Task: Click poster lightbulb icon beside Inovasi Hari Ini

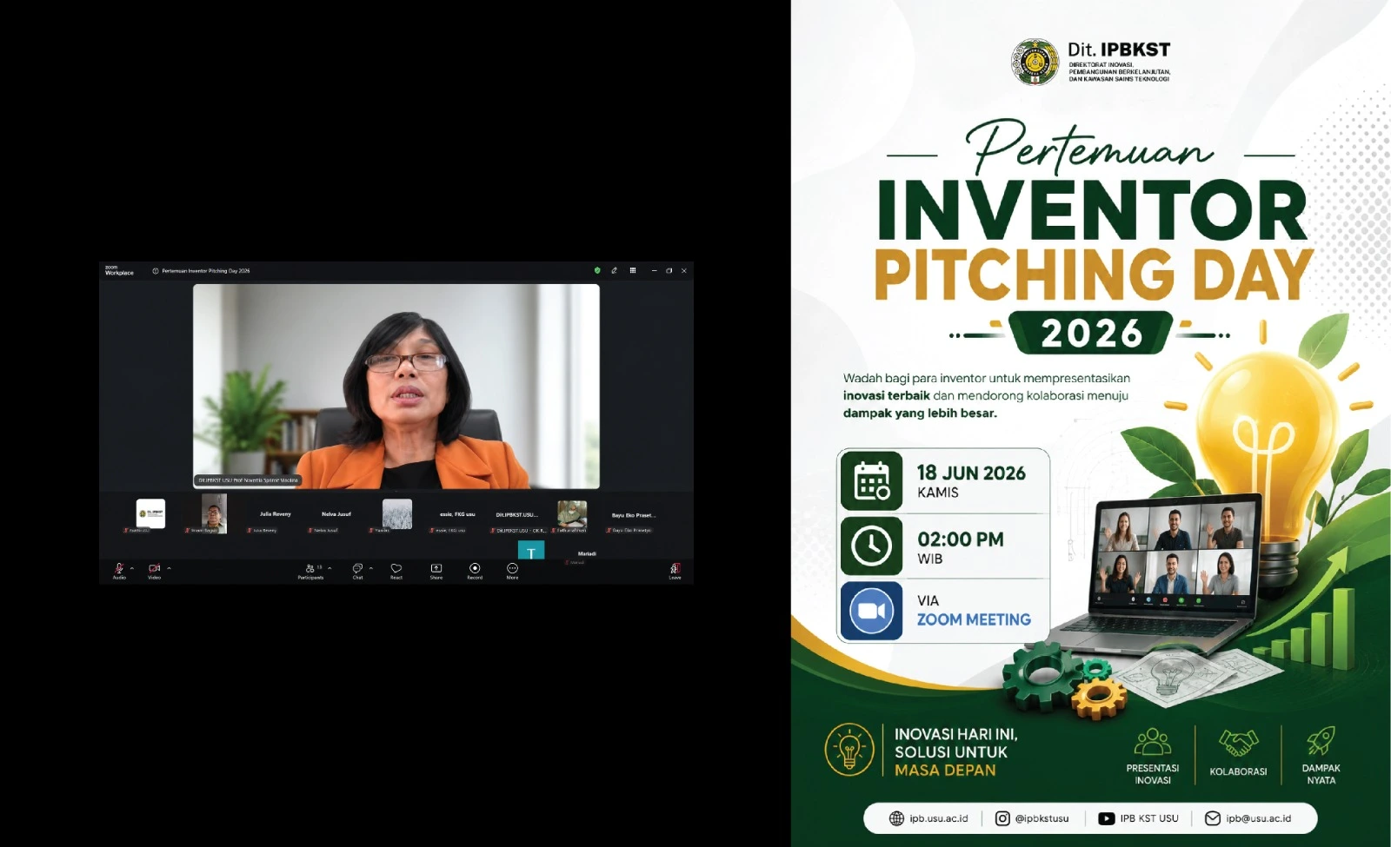Action: pyautogui.click(x=849, y=749)
